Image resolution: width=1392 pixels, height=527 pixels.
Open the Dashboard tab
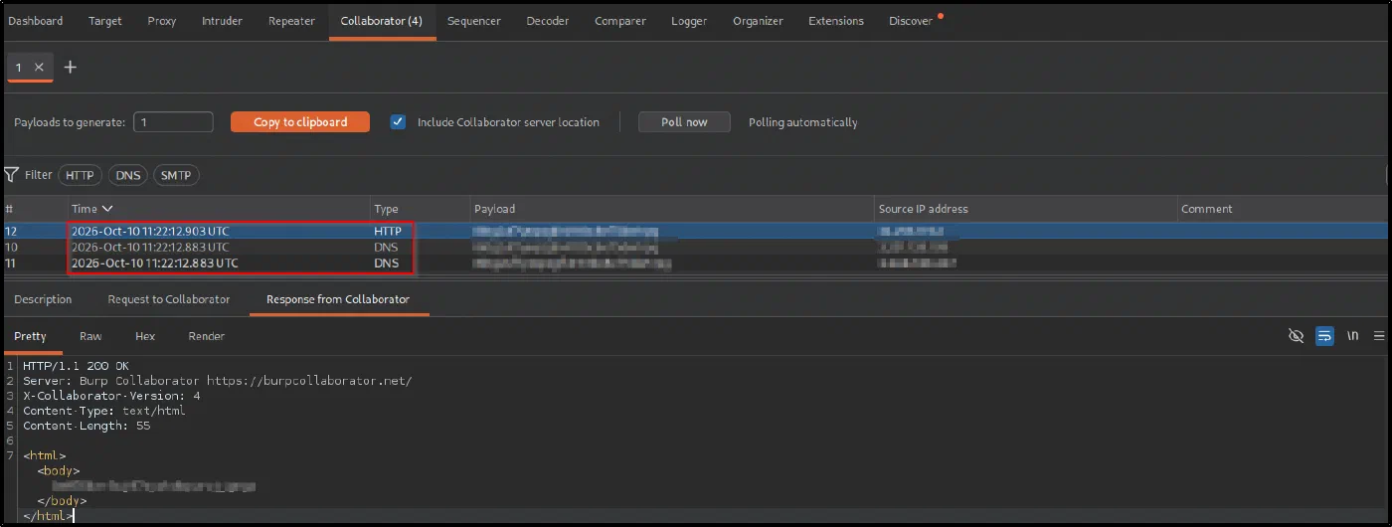pyautogui.click(x=35, y=21)
